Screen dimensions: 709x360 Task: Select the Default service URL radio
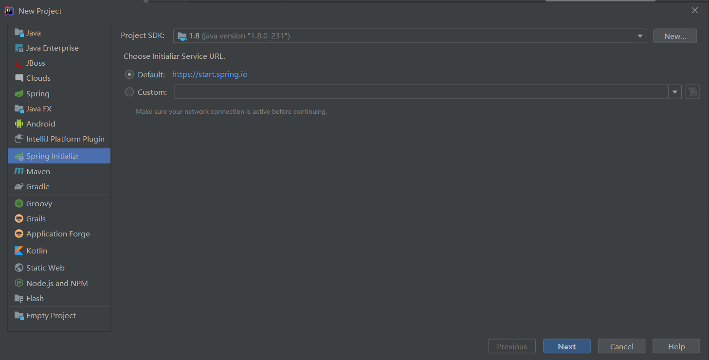coord(129,74)
